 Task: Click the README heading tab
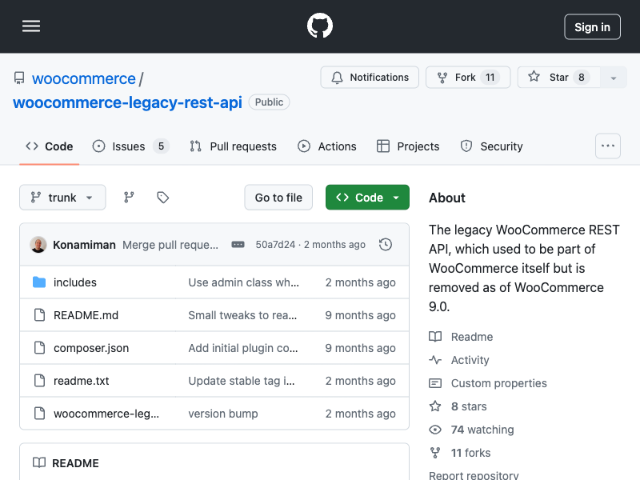tap(66, 463)
